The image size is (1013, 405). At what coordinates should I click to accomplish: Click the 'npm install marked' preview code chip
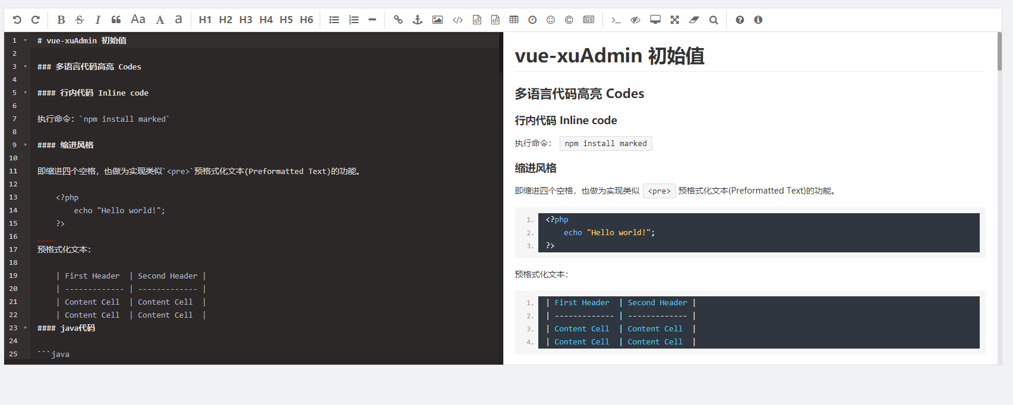[x=606, y=143]
